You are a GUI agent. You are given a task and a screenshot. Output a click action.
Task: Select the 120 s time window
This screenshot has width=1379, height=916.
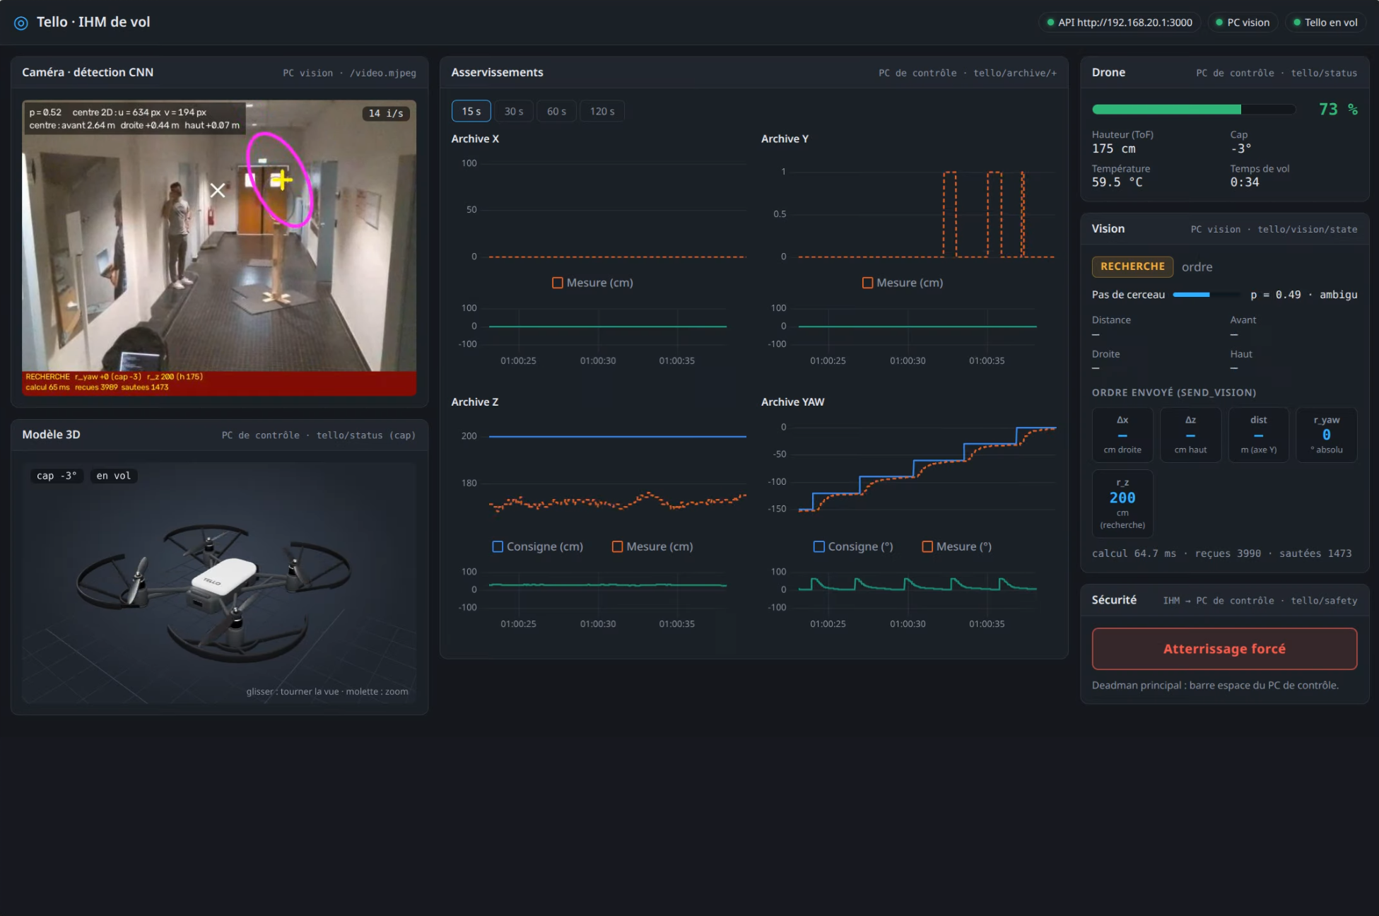tap(602, 111)
